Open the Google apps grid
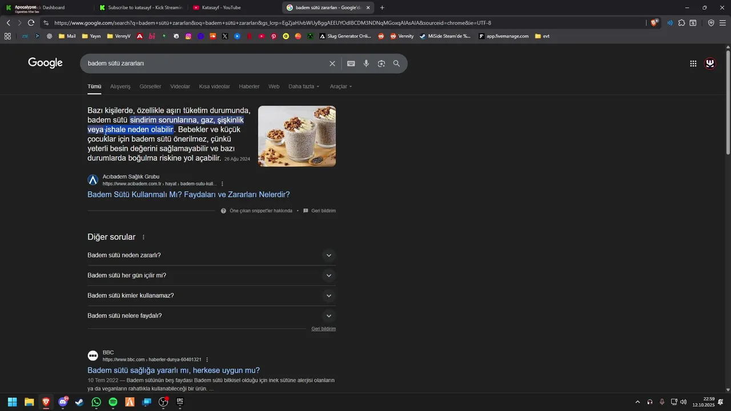Viewport: 731px width, 411px height. (693, 63)
